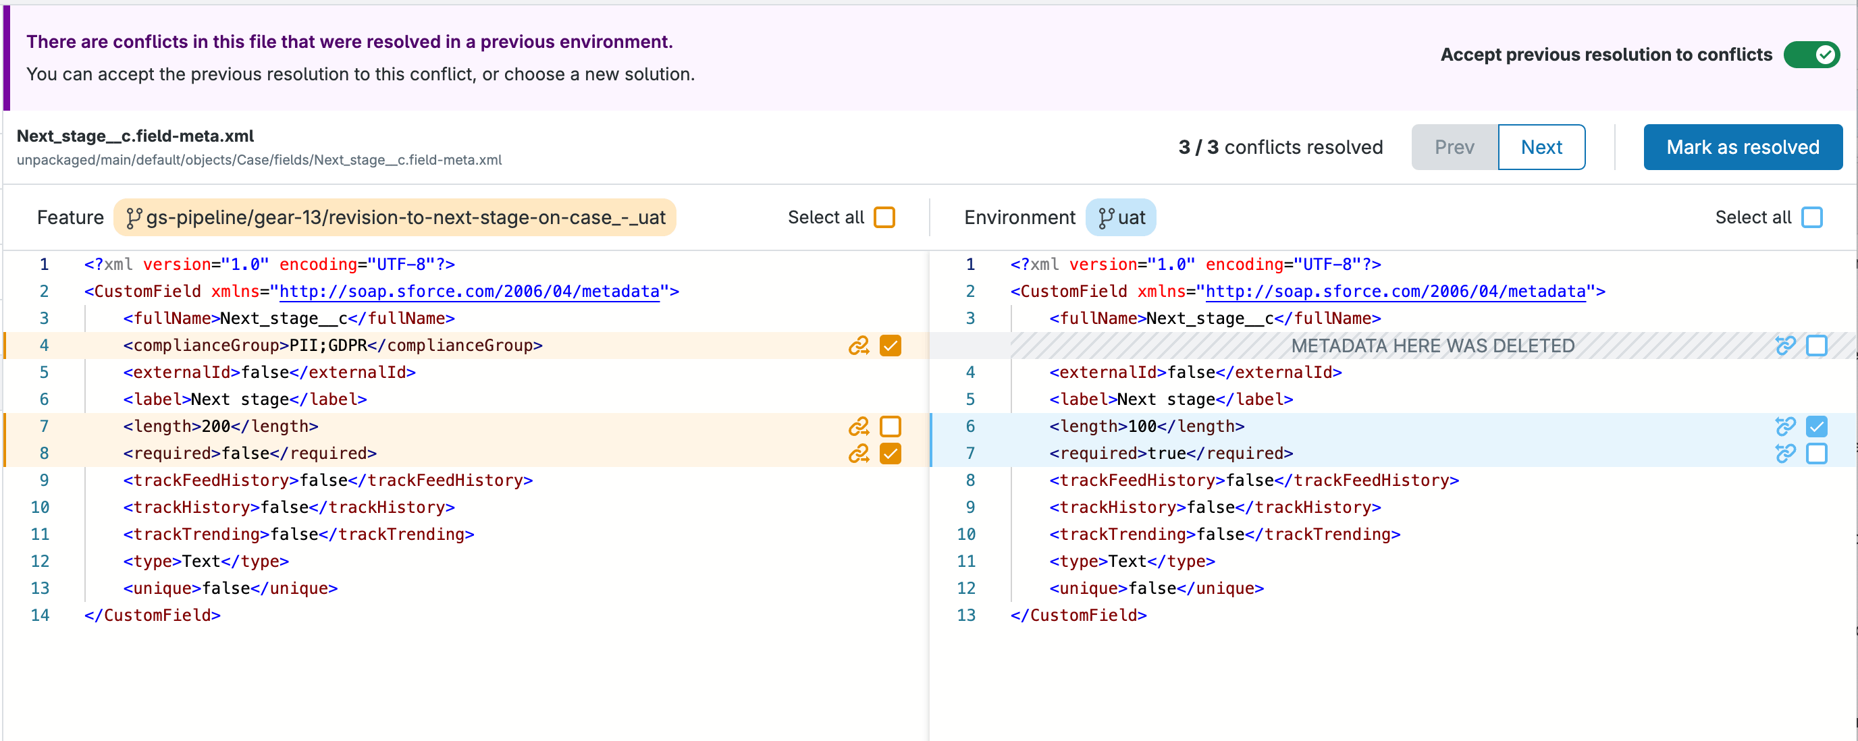This screenshot has width=1858, height=741.
Task: Click link icon on deleted metadata row
Action: (x=1784, y=346)
